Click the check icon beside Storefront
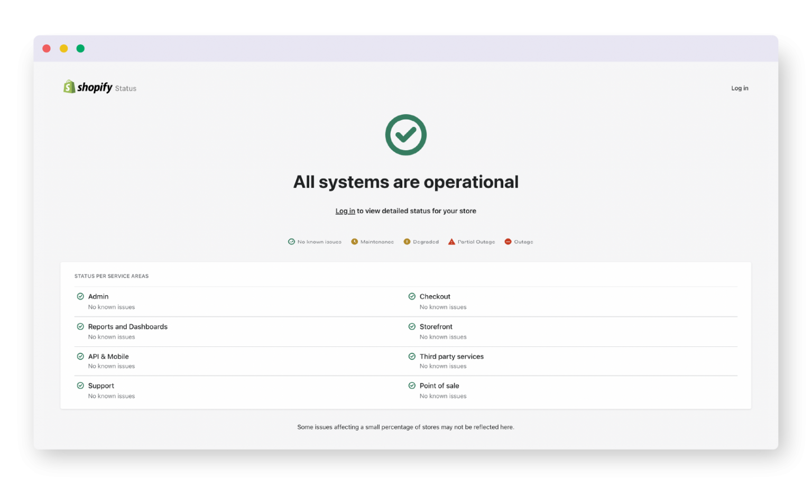 click(x=412, y=326)
